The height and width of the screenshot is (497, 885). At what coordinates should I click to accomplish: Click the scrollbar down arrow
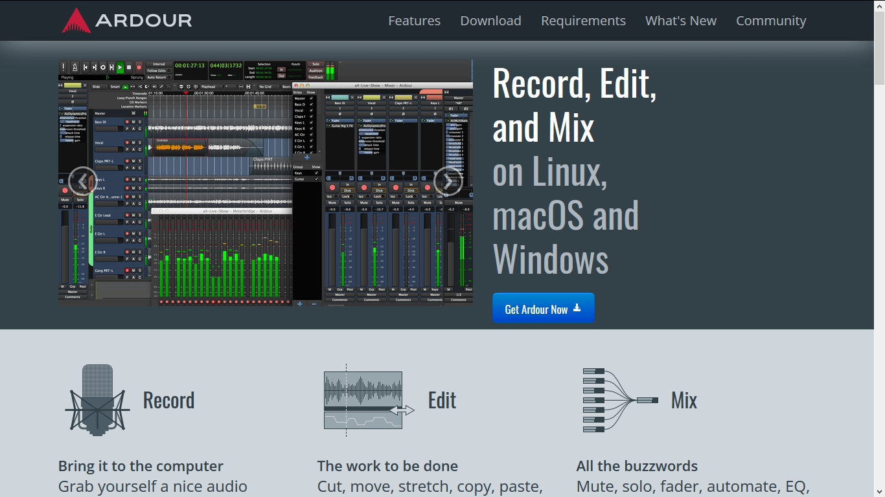(879, 491)
